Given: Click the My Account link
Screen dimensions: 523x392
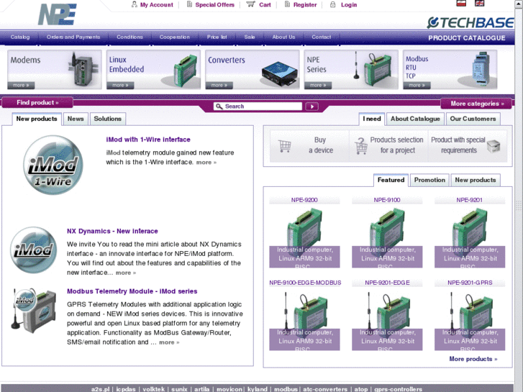Looking at the screenshot, I should pos(156,4).
